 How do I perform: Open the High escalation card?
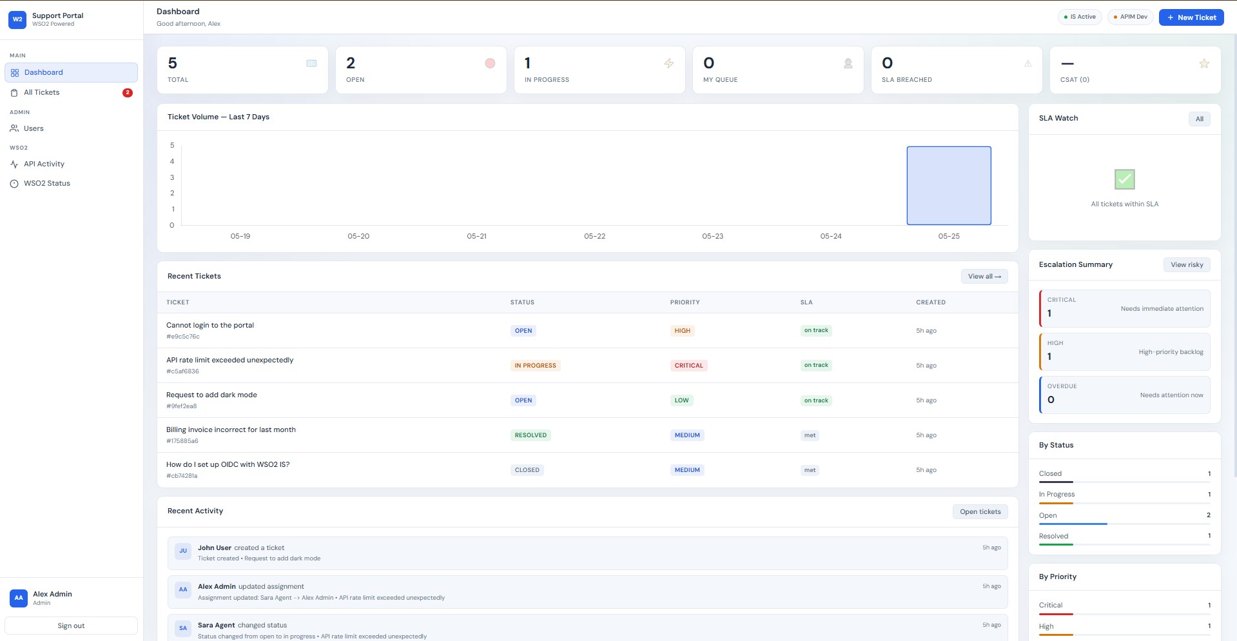[1125, 352]
